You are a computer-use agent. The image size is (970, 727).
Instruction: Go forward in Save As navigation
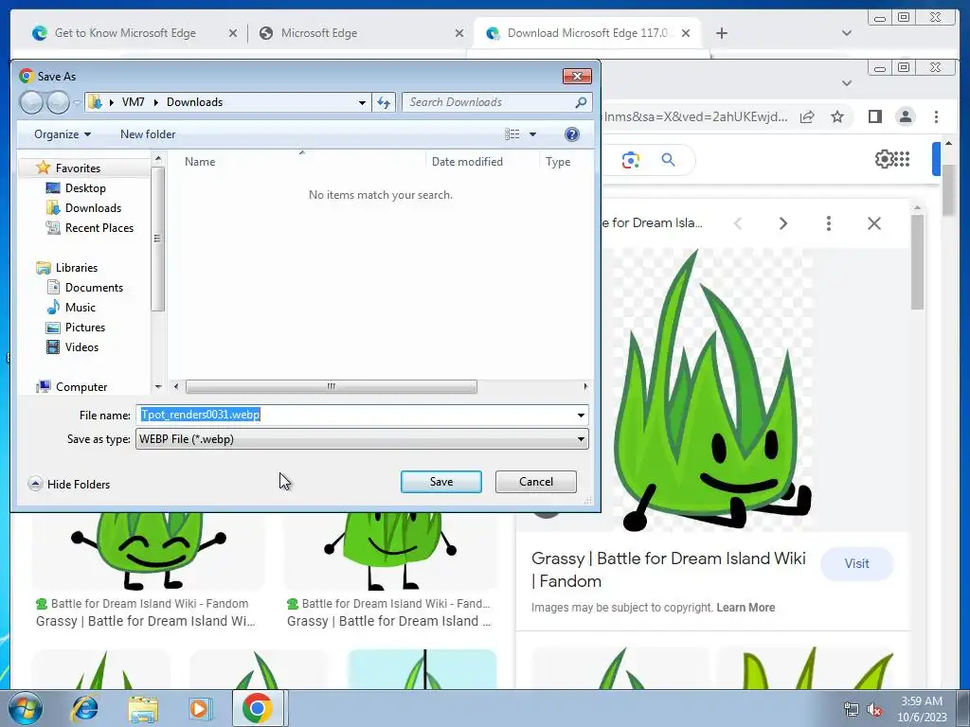pyautogui.click(x=58, y=102)
